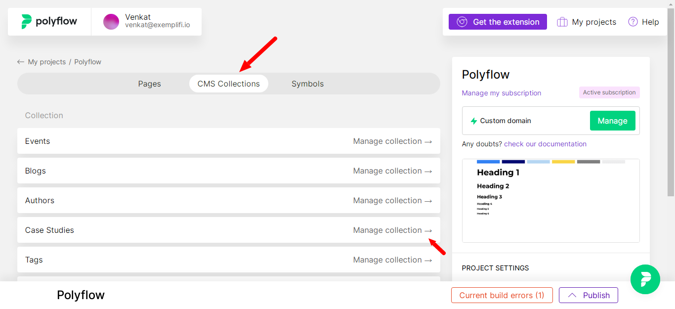
Task: Click the Polyflow logo in header
Action: click(49, 22)
